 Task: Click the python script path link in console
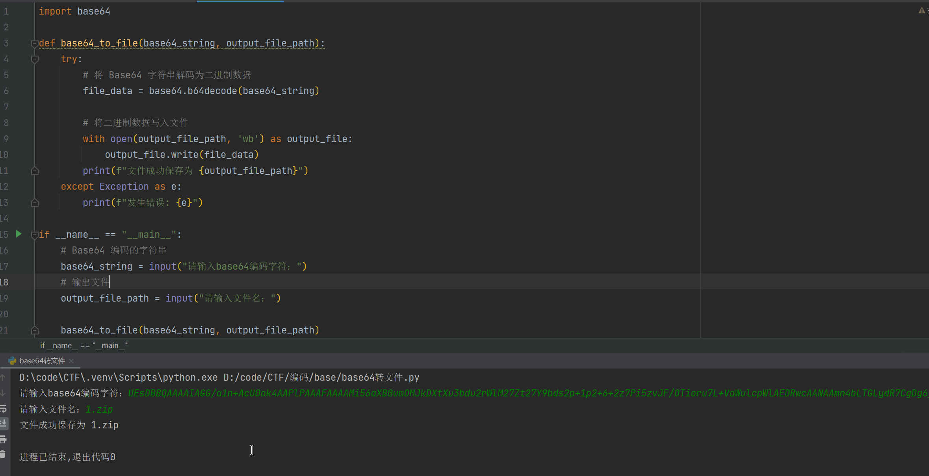tap(321, 377)
